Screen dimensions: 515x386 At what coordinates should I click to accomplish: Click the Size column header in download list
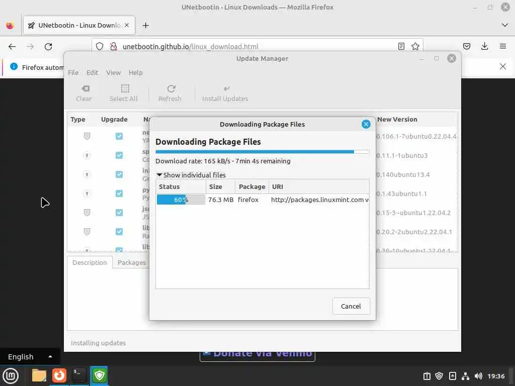(221, 187)
